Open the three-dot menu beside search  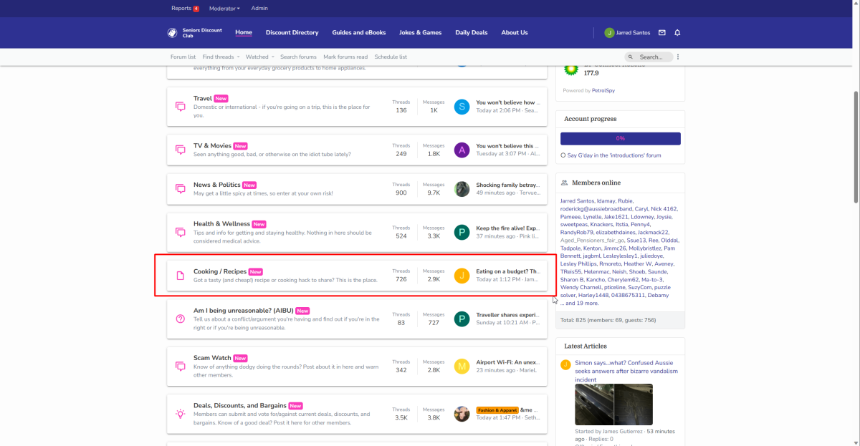click(x=678, y=57)
